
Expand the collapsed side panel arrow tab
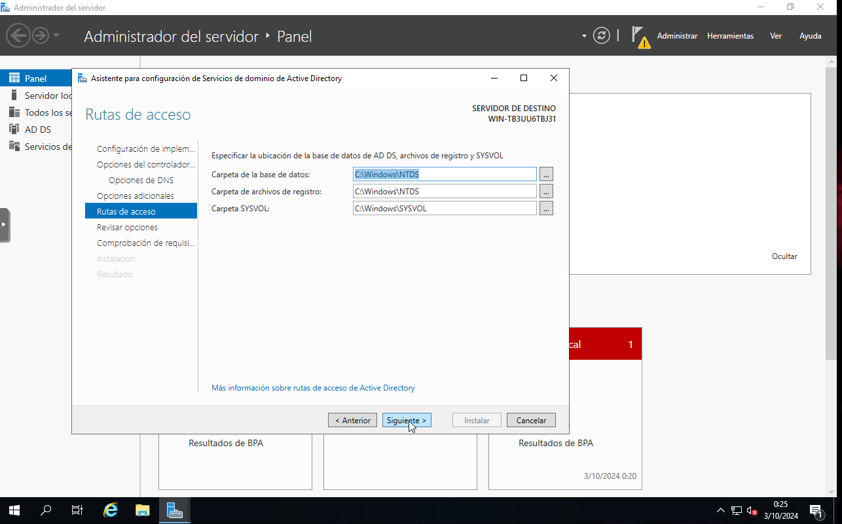(x=5, y=225)
